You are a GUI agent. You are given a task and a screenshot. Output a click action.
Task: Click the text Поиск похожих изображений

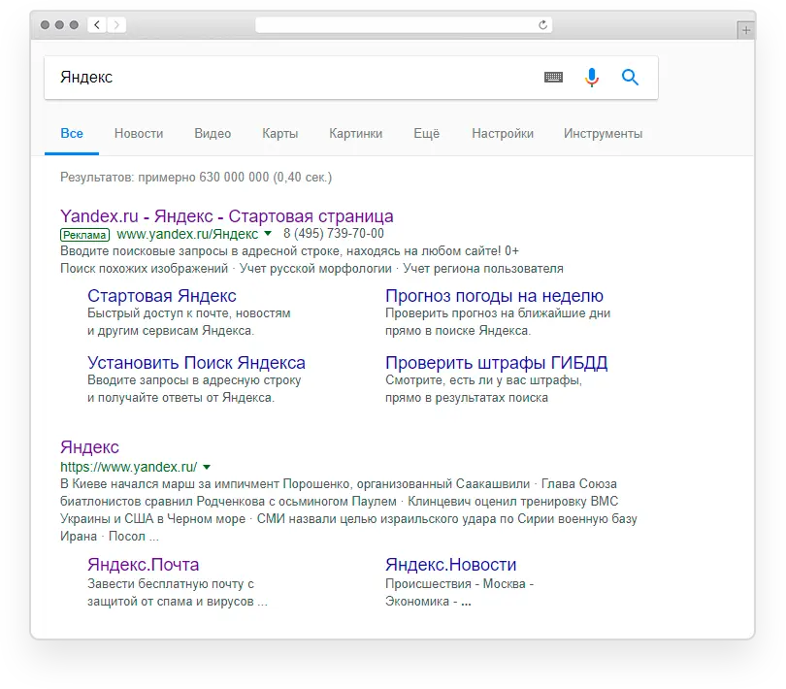click(x=144, y=268)
